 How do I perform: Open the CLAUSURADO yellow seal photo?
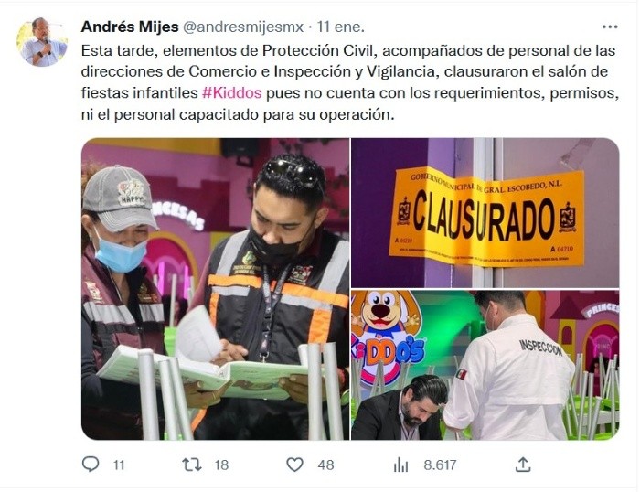485,213
